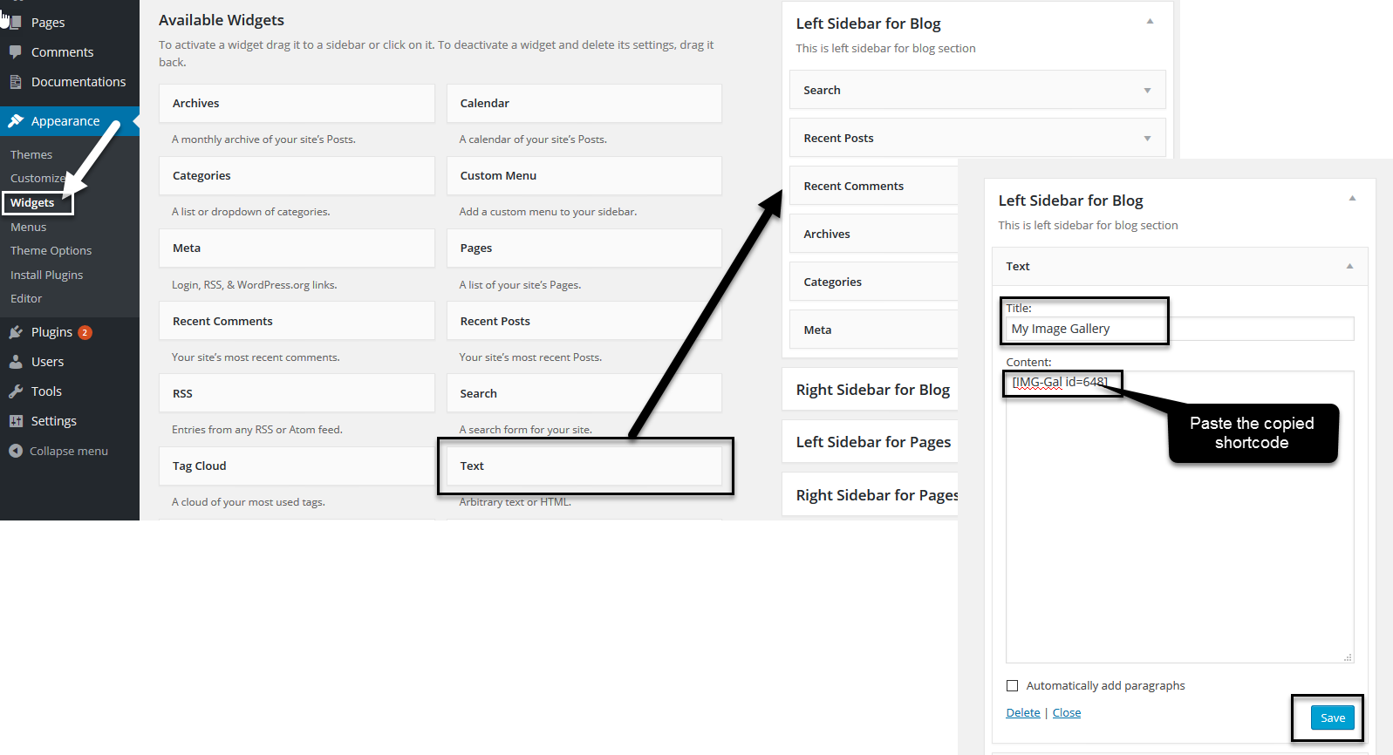Expand the Recent Posts widget arrow

pyautogui.click(x=1147, y=139)
